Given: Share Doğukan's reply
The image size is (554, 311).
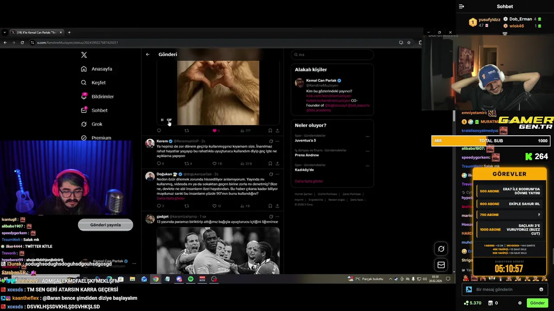Looking at the screenshot, I should click(277, 206).
